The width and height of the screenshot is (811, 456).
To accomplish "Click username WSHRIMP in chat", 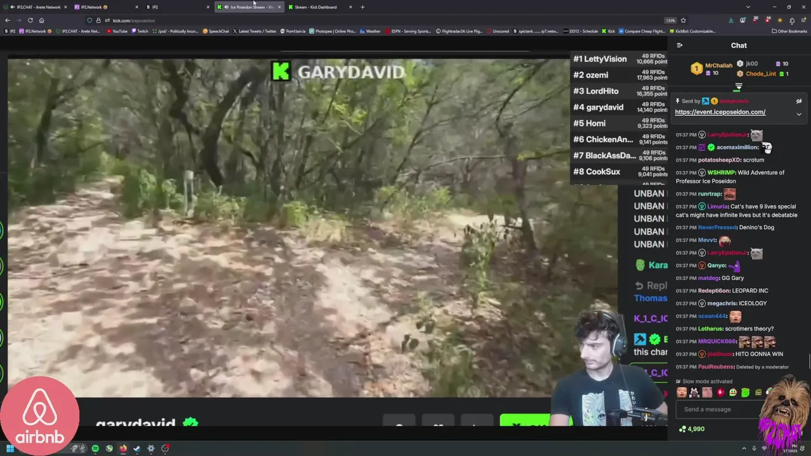I will (x=721, y=172).
